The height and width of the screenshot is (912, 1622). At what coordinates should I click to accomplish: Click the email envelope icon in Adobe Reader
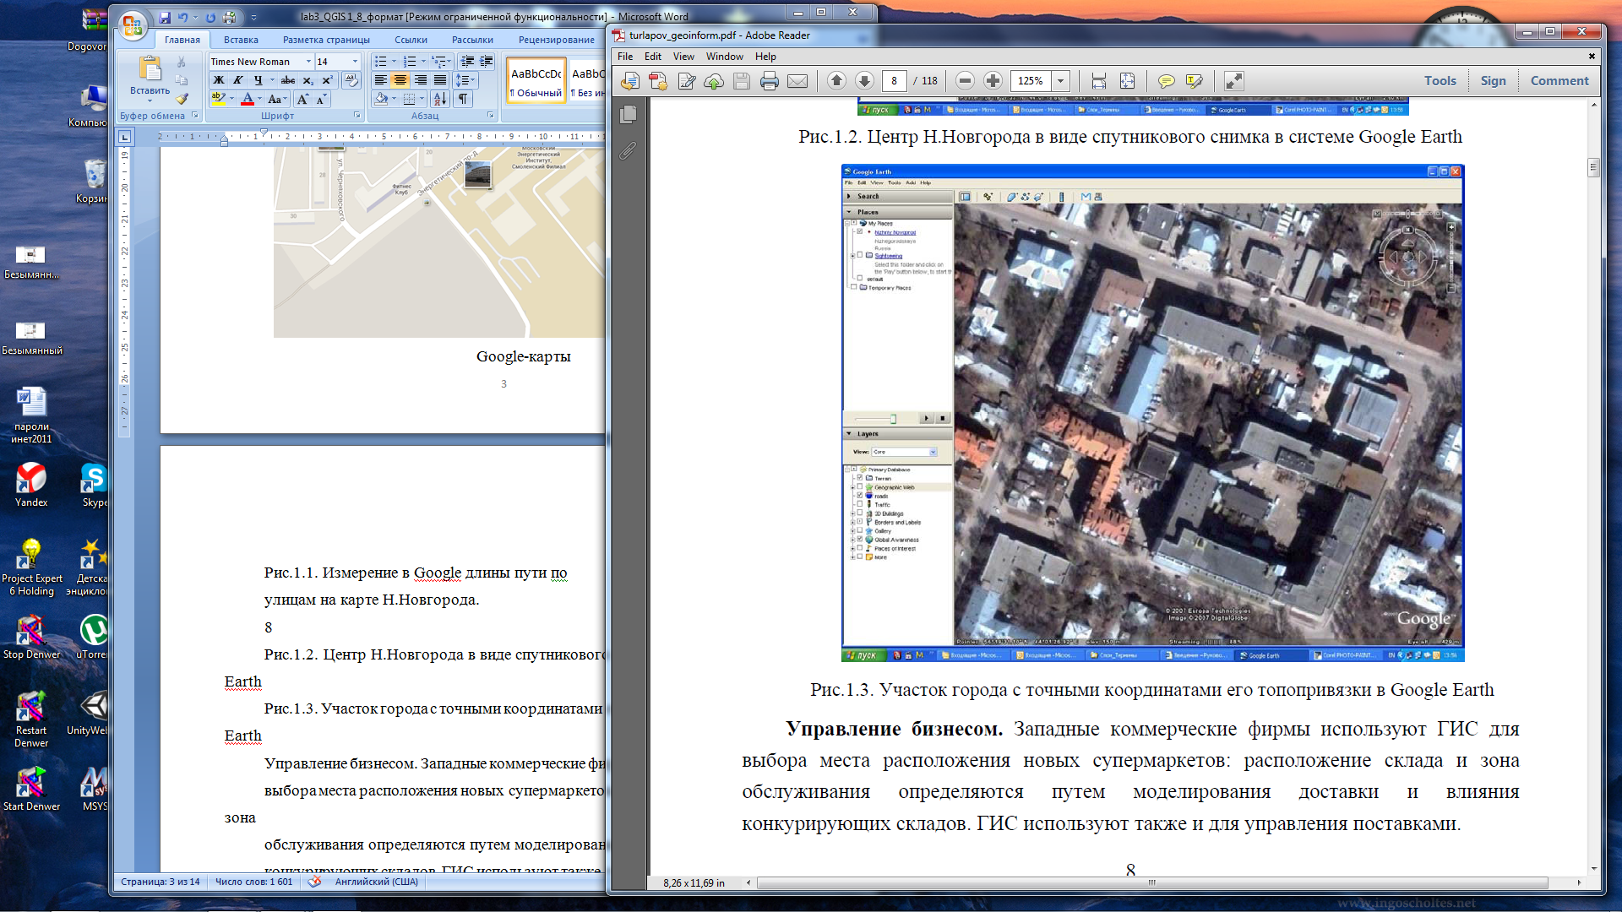point(797,81)
